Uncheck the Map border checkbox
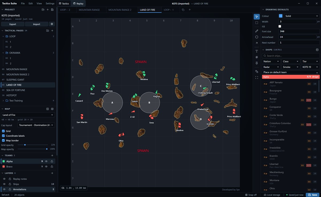 (x=3, y=140)
